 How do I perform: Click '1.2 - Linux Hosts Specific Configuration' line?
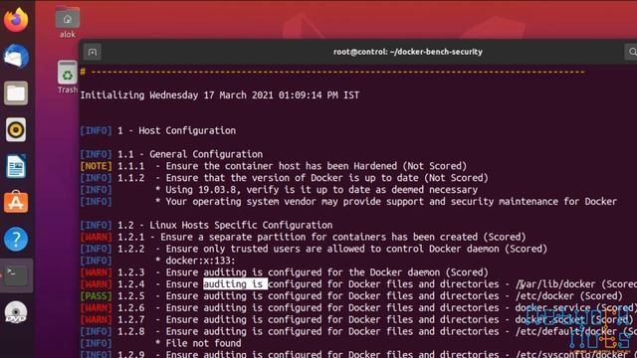(x=206, y=225)
